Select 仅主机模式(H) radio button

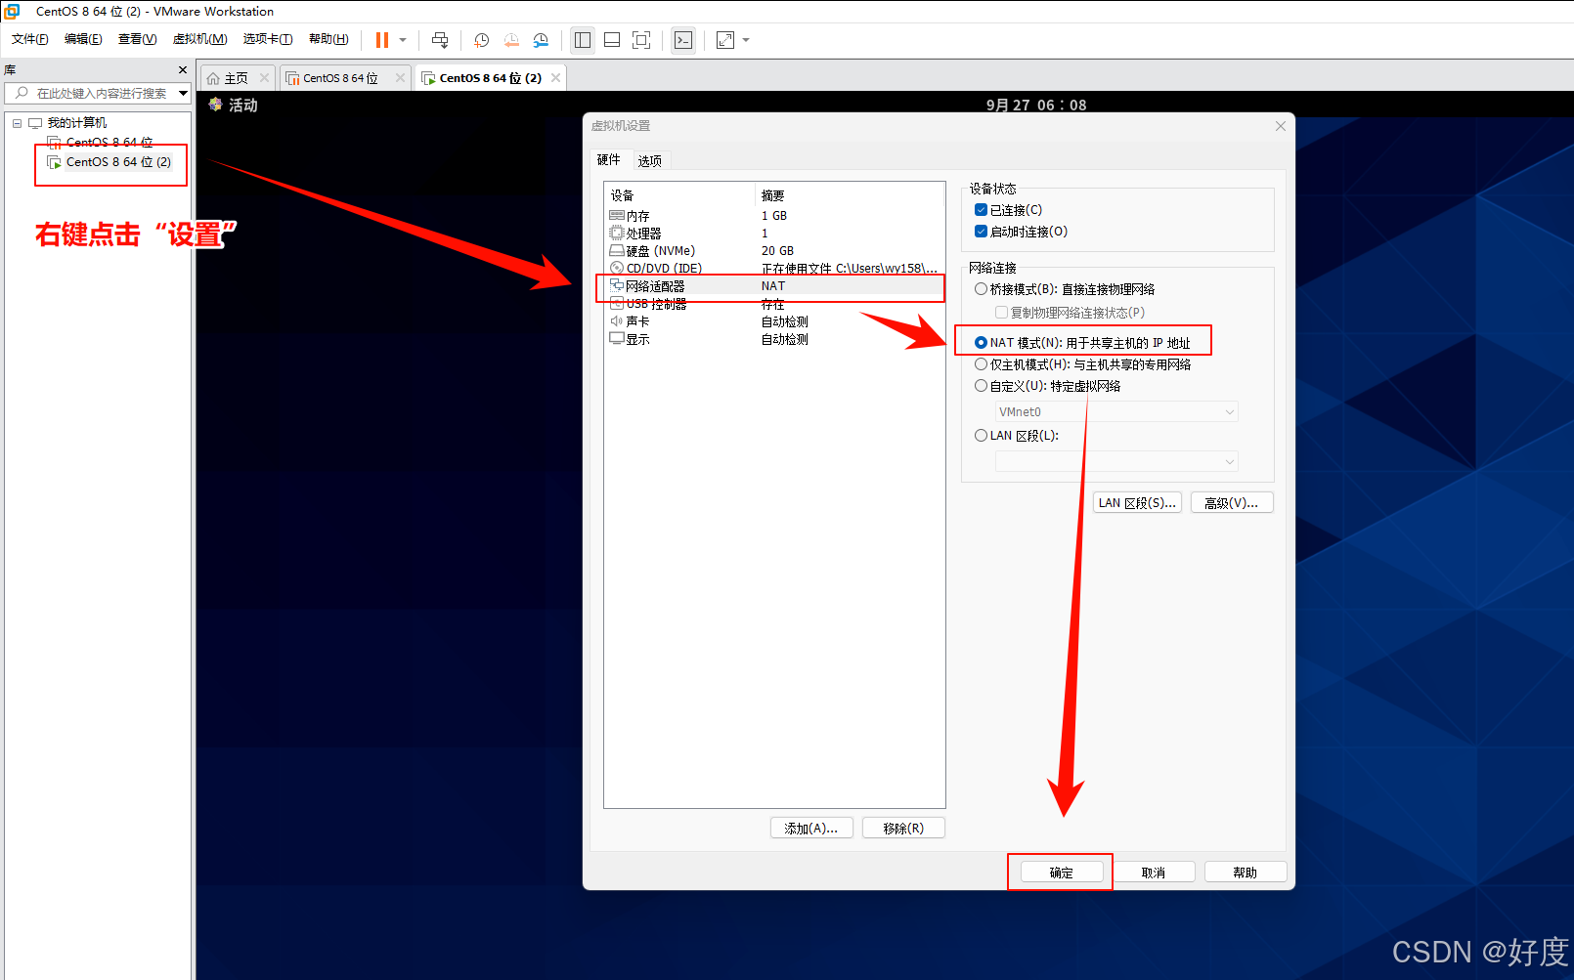tap(981, 364)
